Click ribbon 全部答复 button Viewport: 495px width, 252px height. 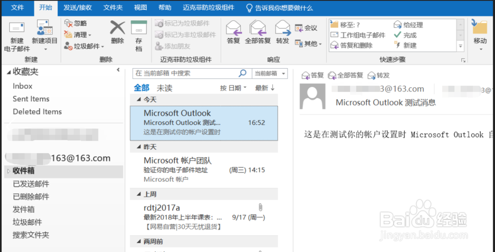pyautogui.click(x=258, y=33)
